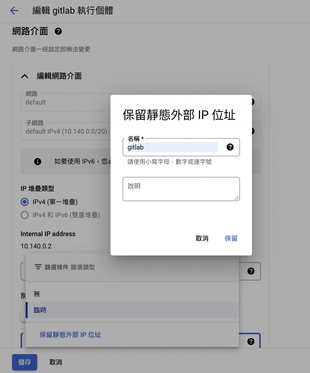Choose 無 from the IP list
The height and width of the screenshot is (373, 310).
tap(132, 294)
